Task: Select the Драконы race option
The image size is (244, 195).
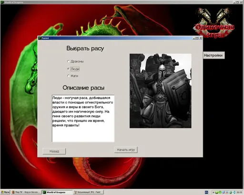Action: point(75,62)
